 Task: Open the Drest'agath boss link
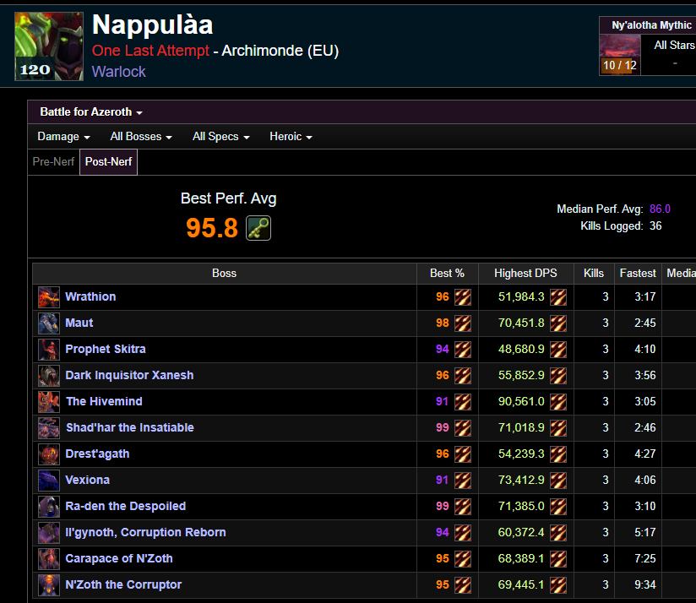(97, 454)
